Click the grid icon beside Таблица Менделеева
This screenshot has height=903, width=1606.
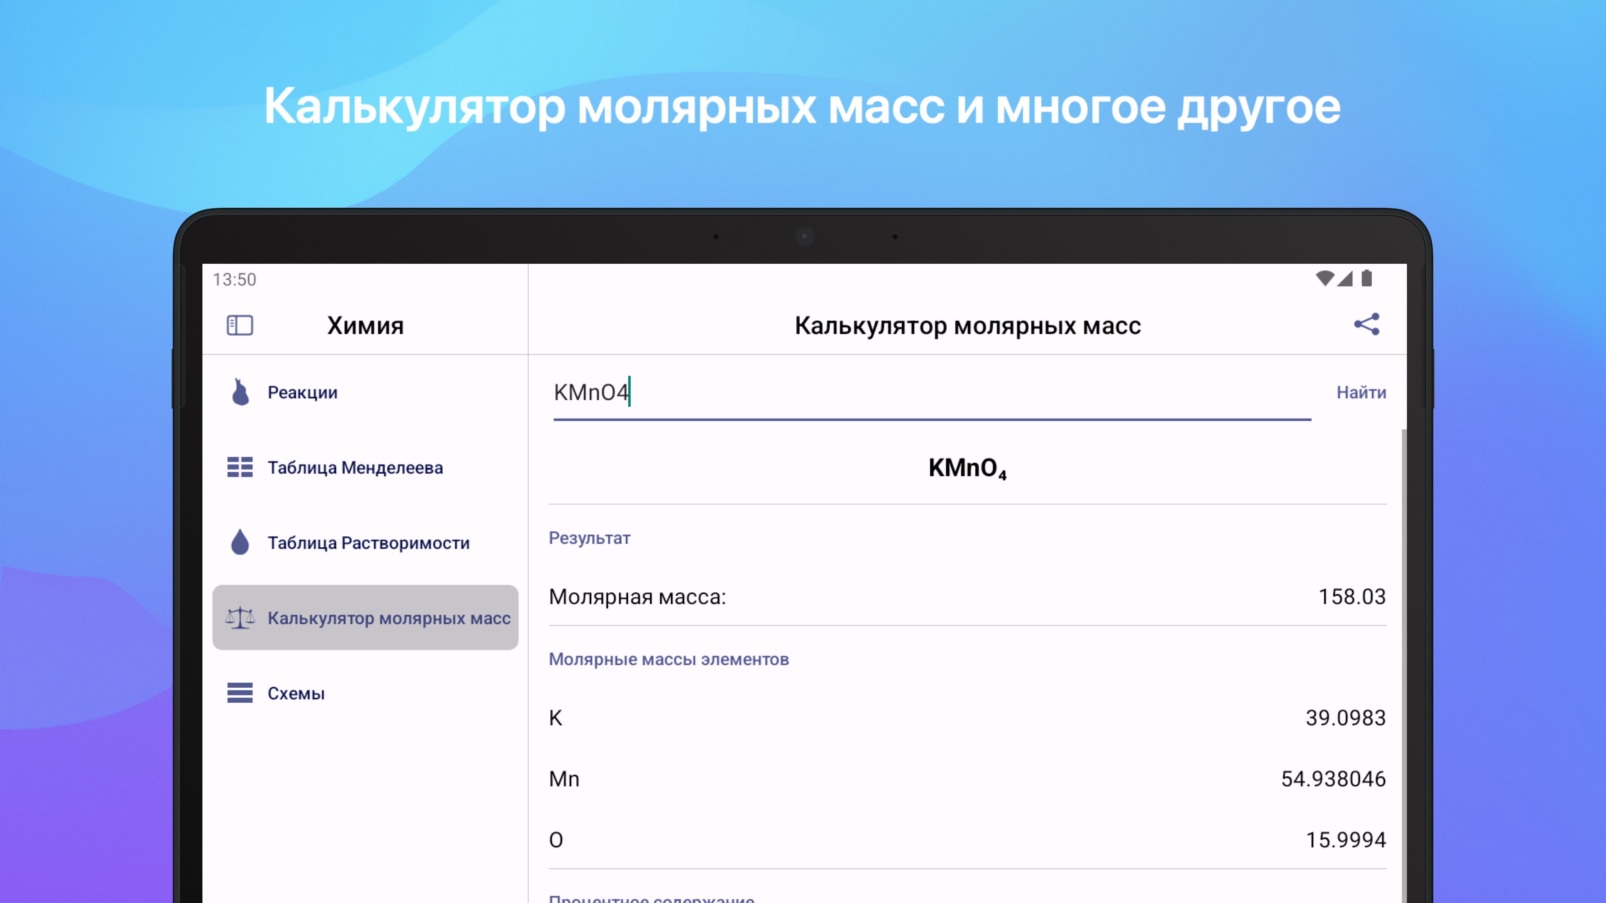240,467
